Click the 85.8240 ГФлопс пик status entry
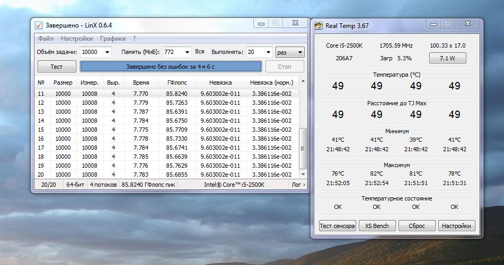This screenshot has width=504, height=265. pos(148,185)
